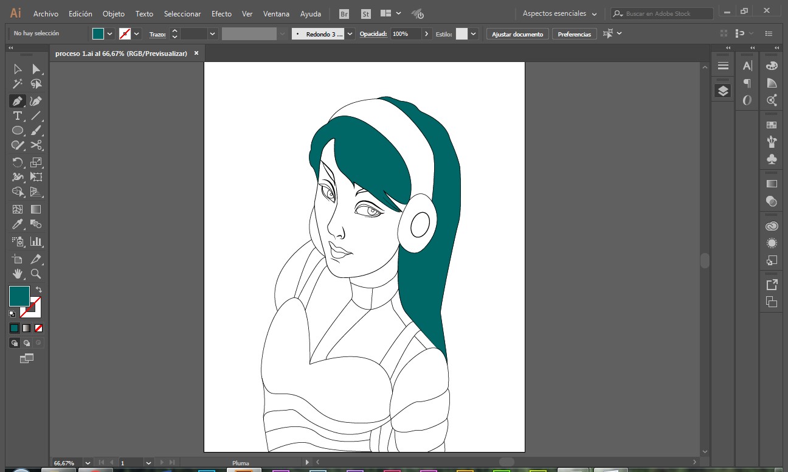Select the Column Graph tool
Image resolution: width=788 pixels, height=472 pixels.
click(36, 241)
